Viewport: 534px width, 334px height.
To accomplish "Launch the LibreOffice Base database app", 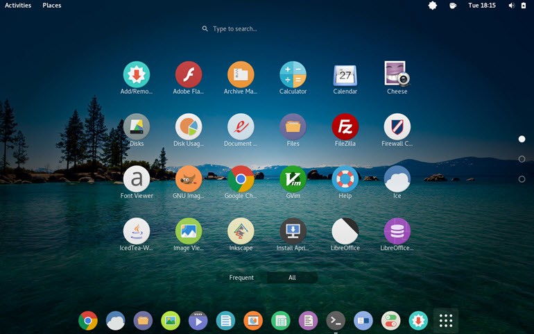I will (x=397, y=231).
